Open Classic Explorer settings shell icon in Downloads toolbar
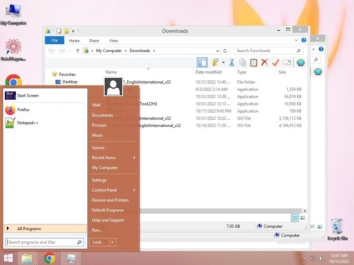Viewport: 354px width, 265px height. pyautogui.click(x=300, y=62)
